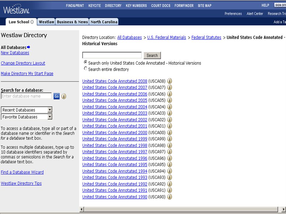Open info icon for USCA07 database
Image resolution: width=286 pixels, height=214 pixels.
tap(170, 87)
